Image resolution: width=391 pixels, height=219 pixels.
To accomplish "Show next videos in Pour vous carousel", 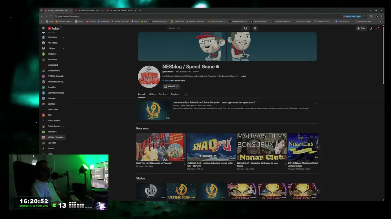I will pos(317,147).
